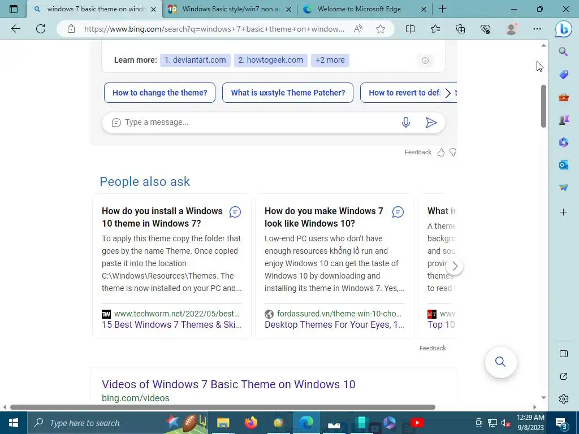Send the chat message arrow

click(x=431, y=123)
